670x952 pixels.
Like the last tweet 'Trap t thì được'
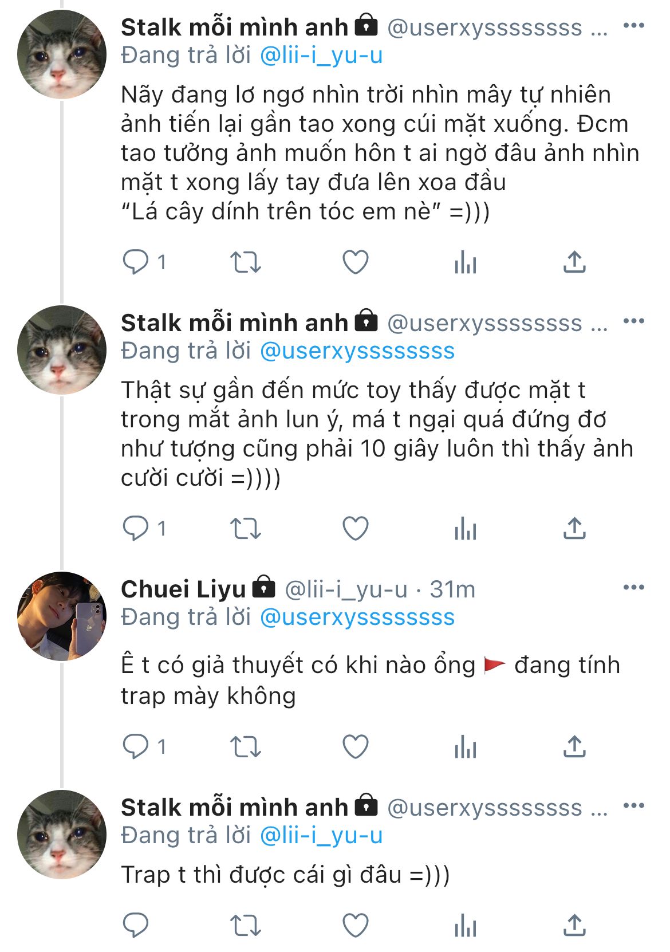(355, 925)
